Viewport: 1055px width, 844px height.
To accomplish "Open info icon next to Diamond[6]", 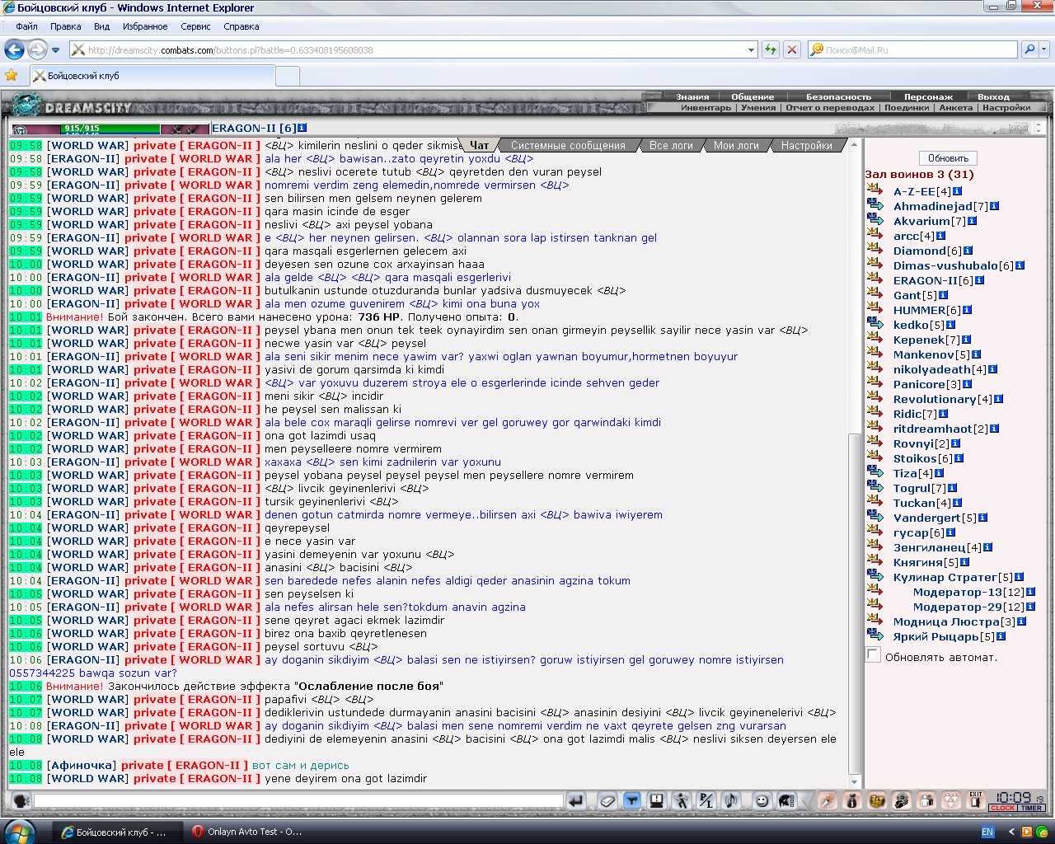I will (x=968, y=251).
